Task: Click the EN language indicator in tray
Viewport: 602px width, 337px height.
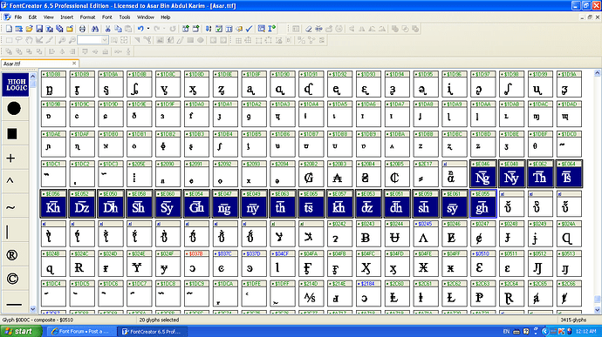Action: (506, 331)
